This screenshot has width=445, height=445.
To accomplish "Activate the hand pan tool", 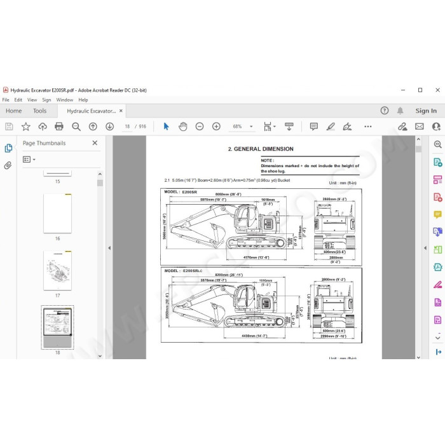I will pyautogui.click(x=183, y=127).
